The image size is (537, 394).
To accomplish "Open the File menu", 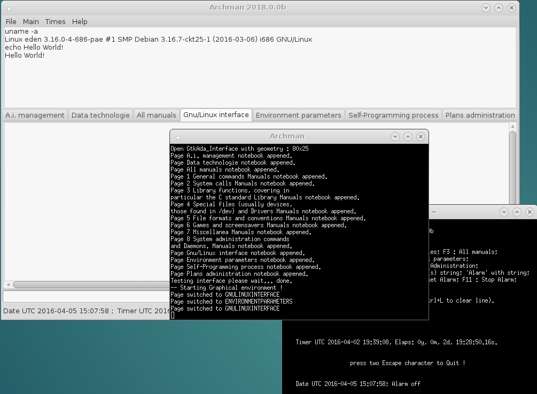I will point(11,21).
